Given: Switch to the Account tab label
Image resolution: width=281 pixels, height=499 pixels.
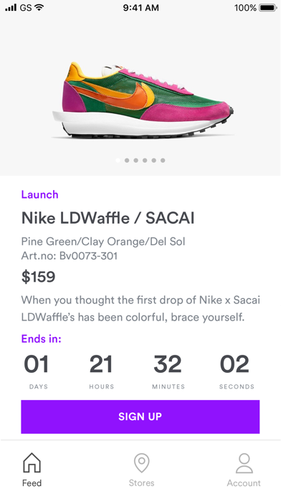Looking at the screenshot, I should point(244,483).
